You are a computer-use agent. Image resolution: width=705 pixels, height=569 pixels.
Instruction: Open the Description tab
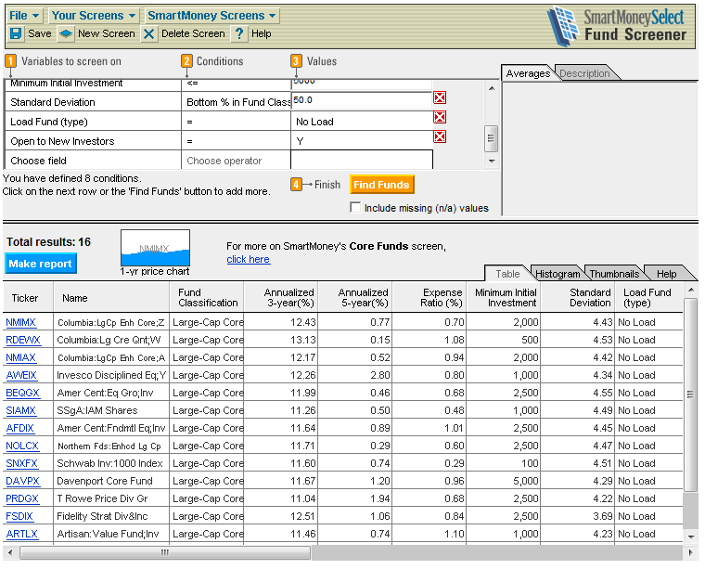(584, 73)
